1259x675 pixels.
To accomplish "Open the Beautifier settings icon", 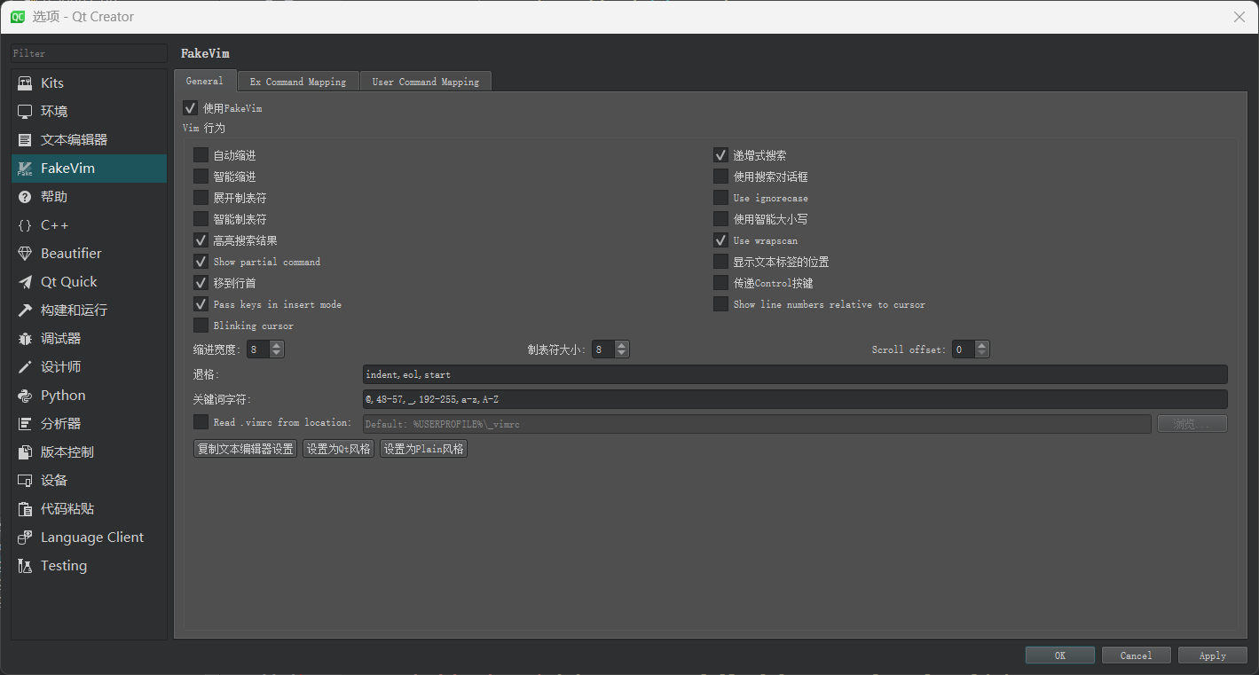I will [x=25, y=254].
